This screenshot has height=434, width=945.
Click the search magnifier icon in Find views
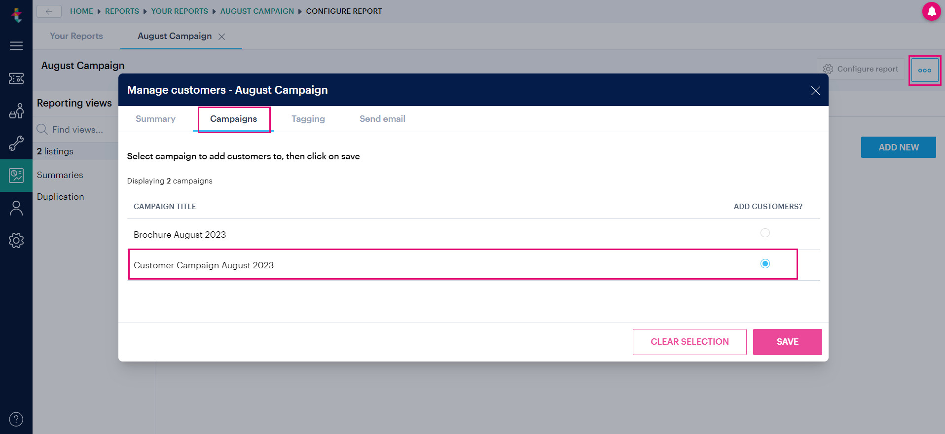coord(42,129)
